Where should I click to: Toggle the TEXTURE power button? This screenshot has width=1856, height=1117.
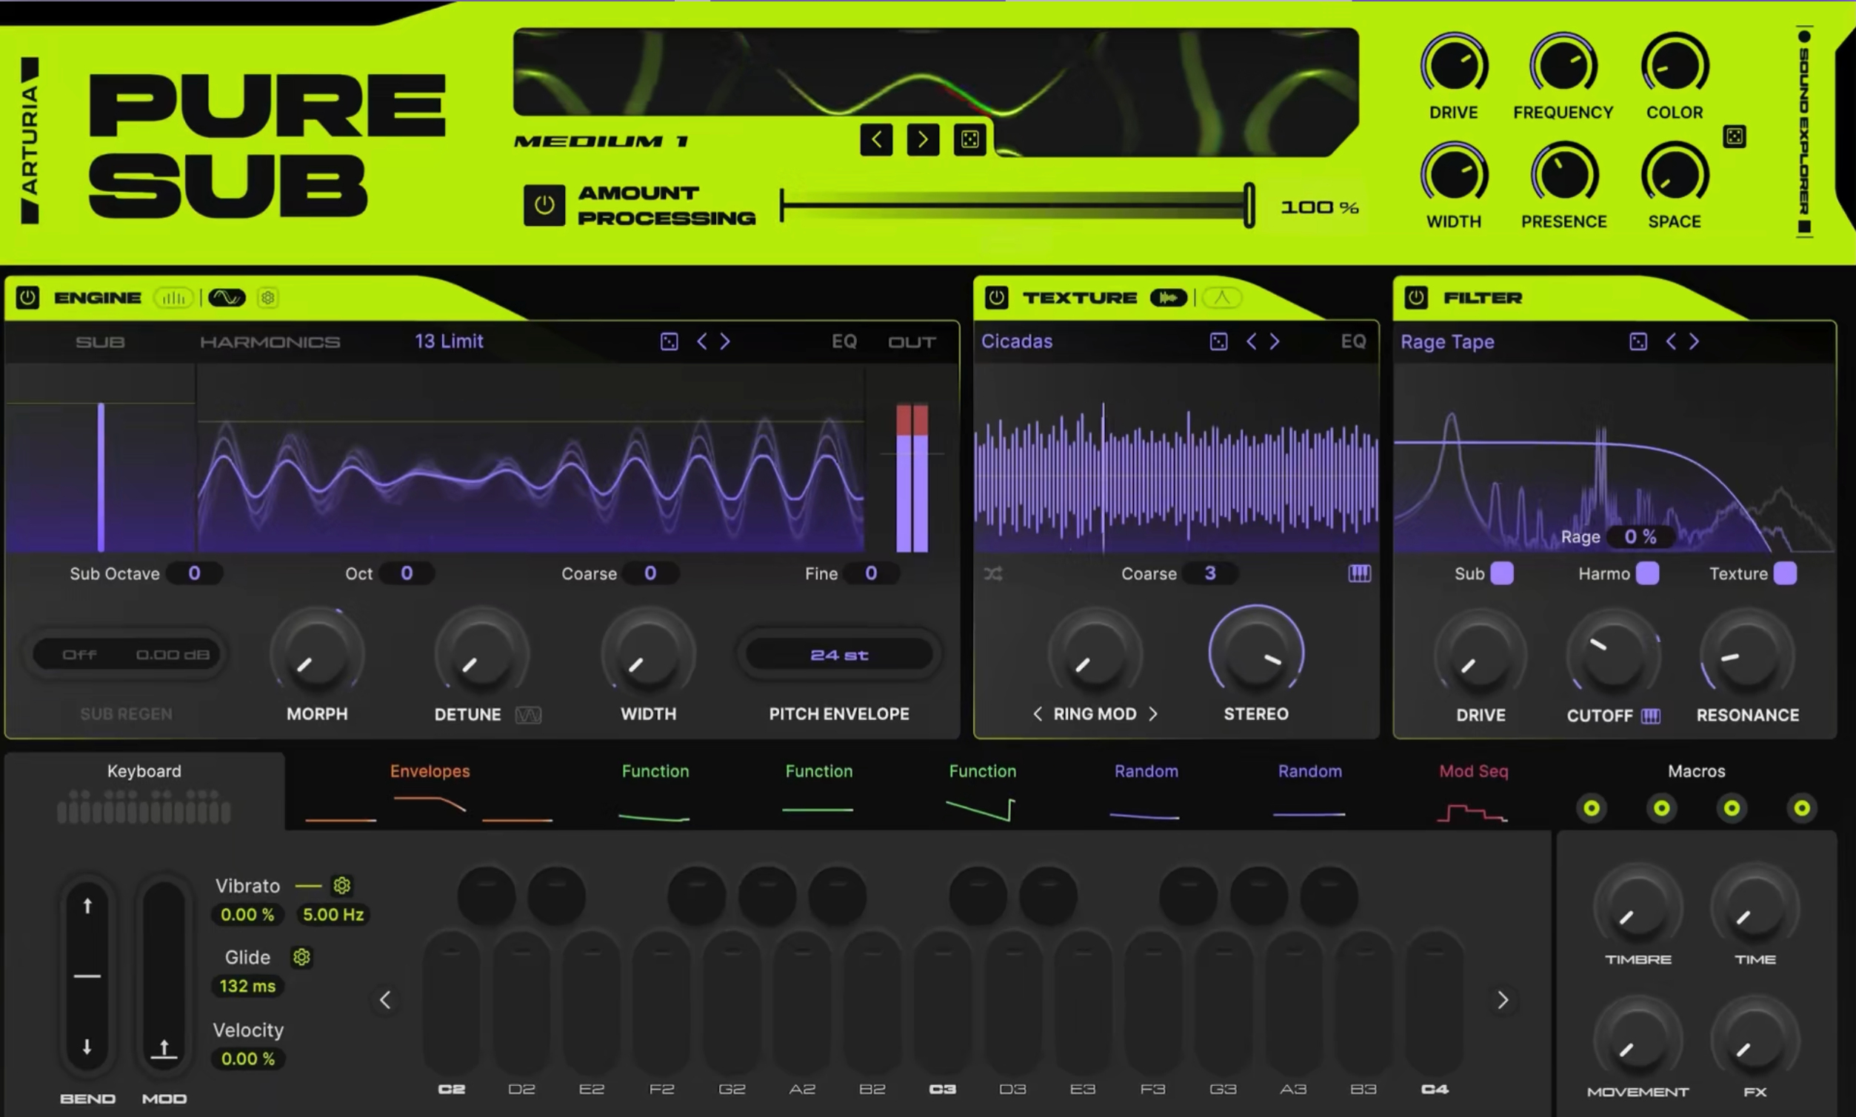(x=996, y=298)
